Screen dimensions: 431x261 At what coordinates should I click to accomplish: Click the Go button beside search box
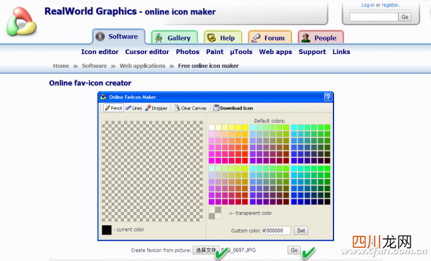[405, 17]
